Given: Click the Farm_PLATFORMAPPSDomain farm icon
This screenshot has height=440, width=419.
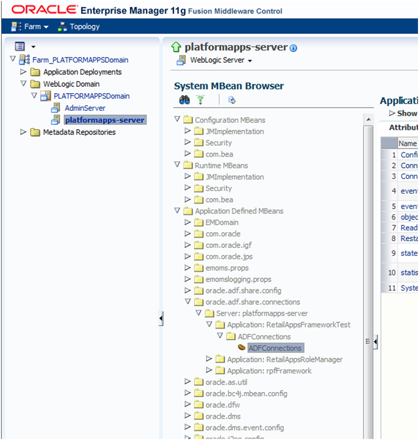Looking at the screenshot, I should [24, 60].
